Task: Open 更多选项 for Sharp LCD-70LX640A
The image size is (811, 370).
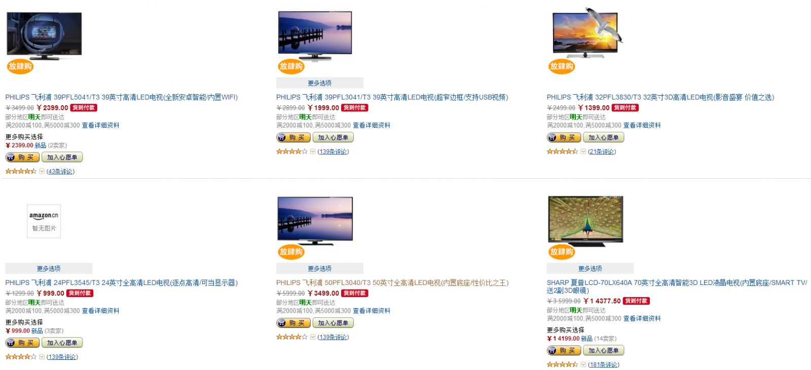Action: (591, 269)
